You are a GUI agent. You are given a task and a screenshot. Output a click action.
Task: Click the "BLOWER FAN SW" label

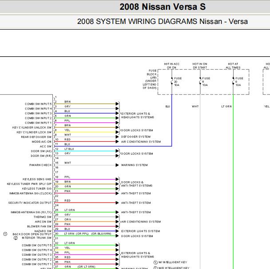39,226
